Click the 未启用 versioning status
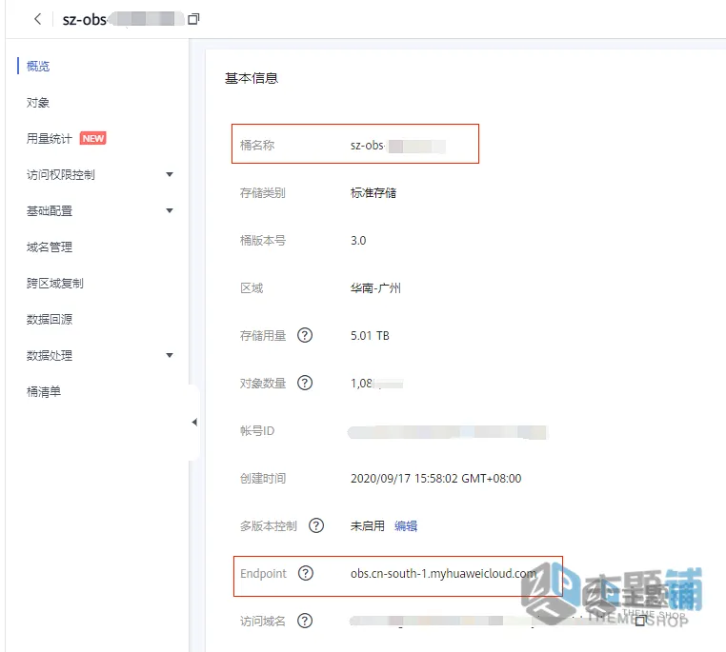726x652 pixels. click(x=368, y=525)
